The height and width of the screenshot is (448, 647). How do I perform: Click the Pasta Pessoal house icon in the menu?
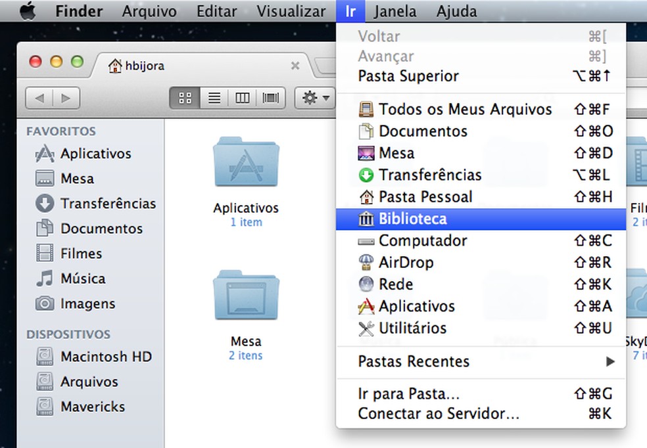coord(366,197)
